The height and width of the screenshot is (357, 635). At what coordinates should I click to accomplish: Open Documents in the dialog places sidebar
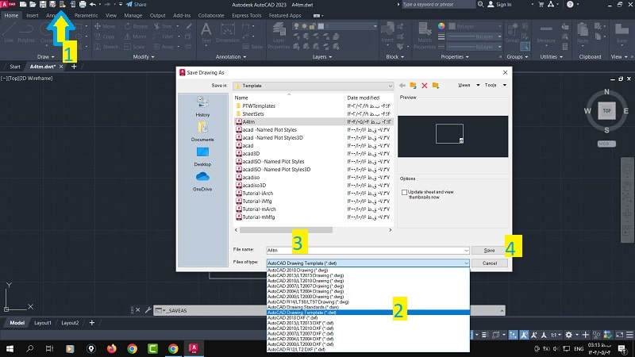coord(202,132)
